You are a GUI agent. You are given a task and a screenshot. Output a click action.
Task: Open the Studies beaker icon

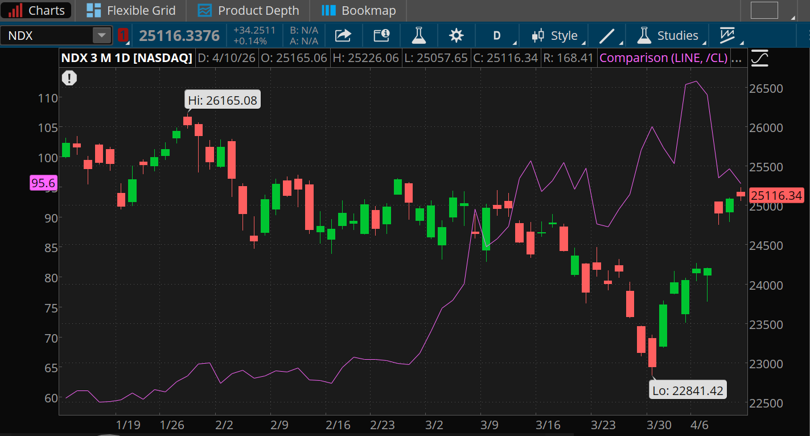pos(644,35)
